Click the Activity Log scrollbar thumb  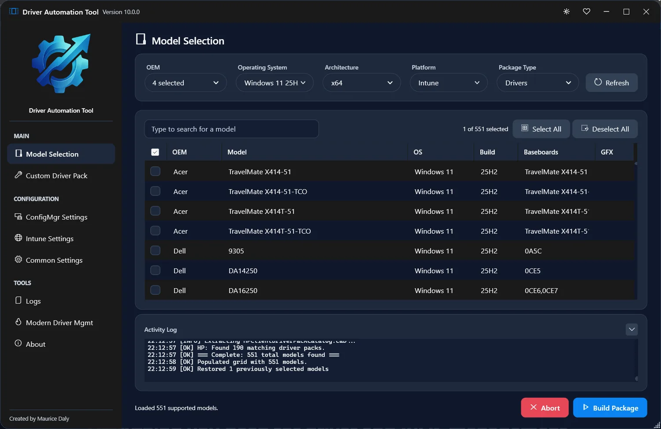coord(636,378)
